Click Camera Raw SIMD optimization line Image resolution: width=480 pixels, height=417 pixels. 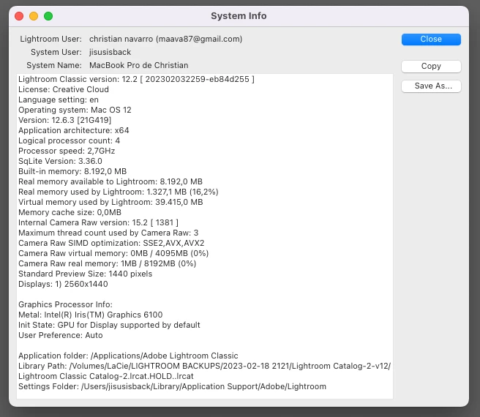point(111,243)
